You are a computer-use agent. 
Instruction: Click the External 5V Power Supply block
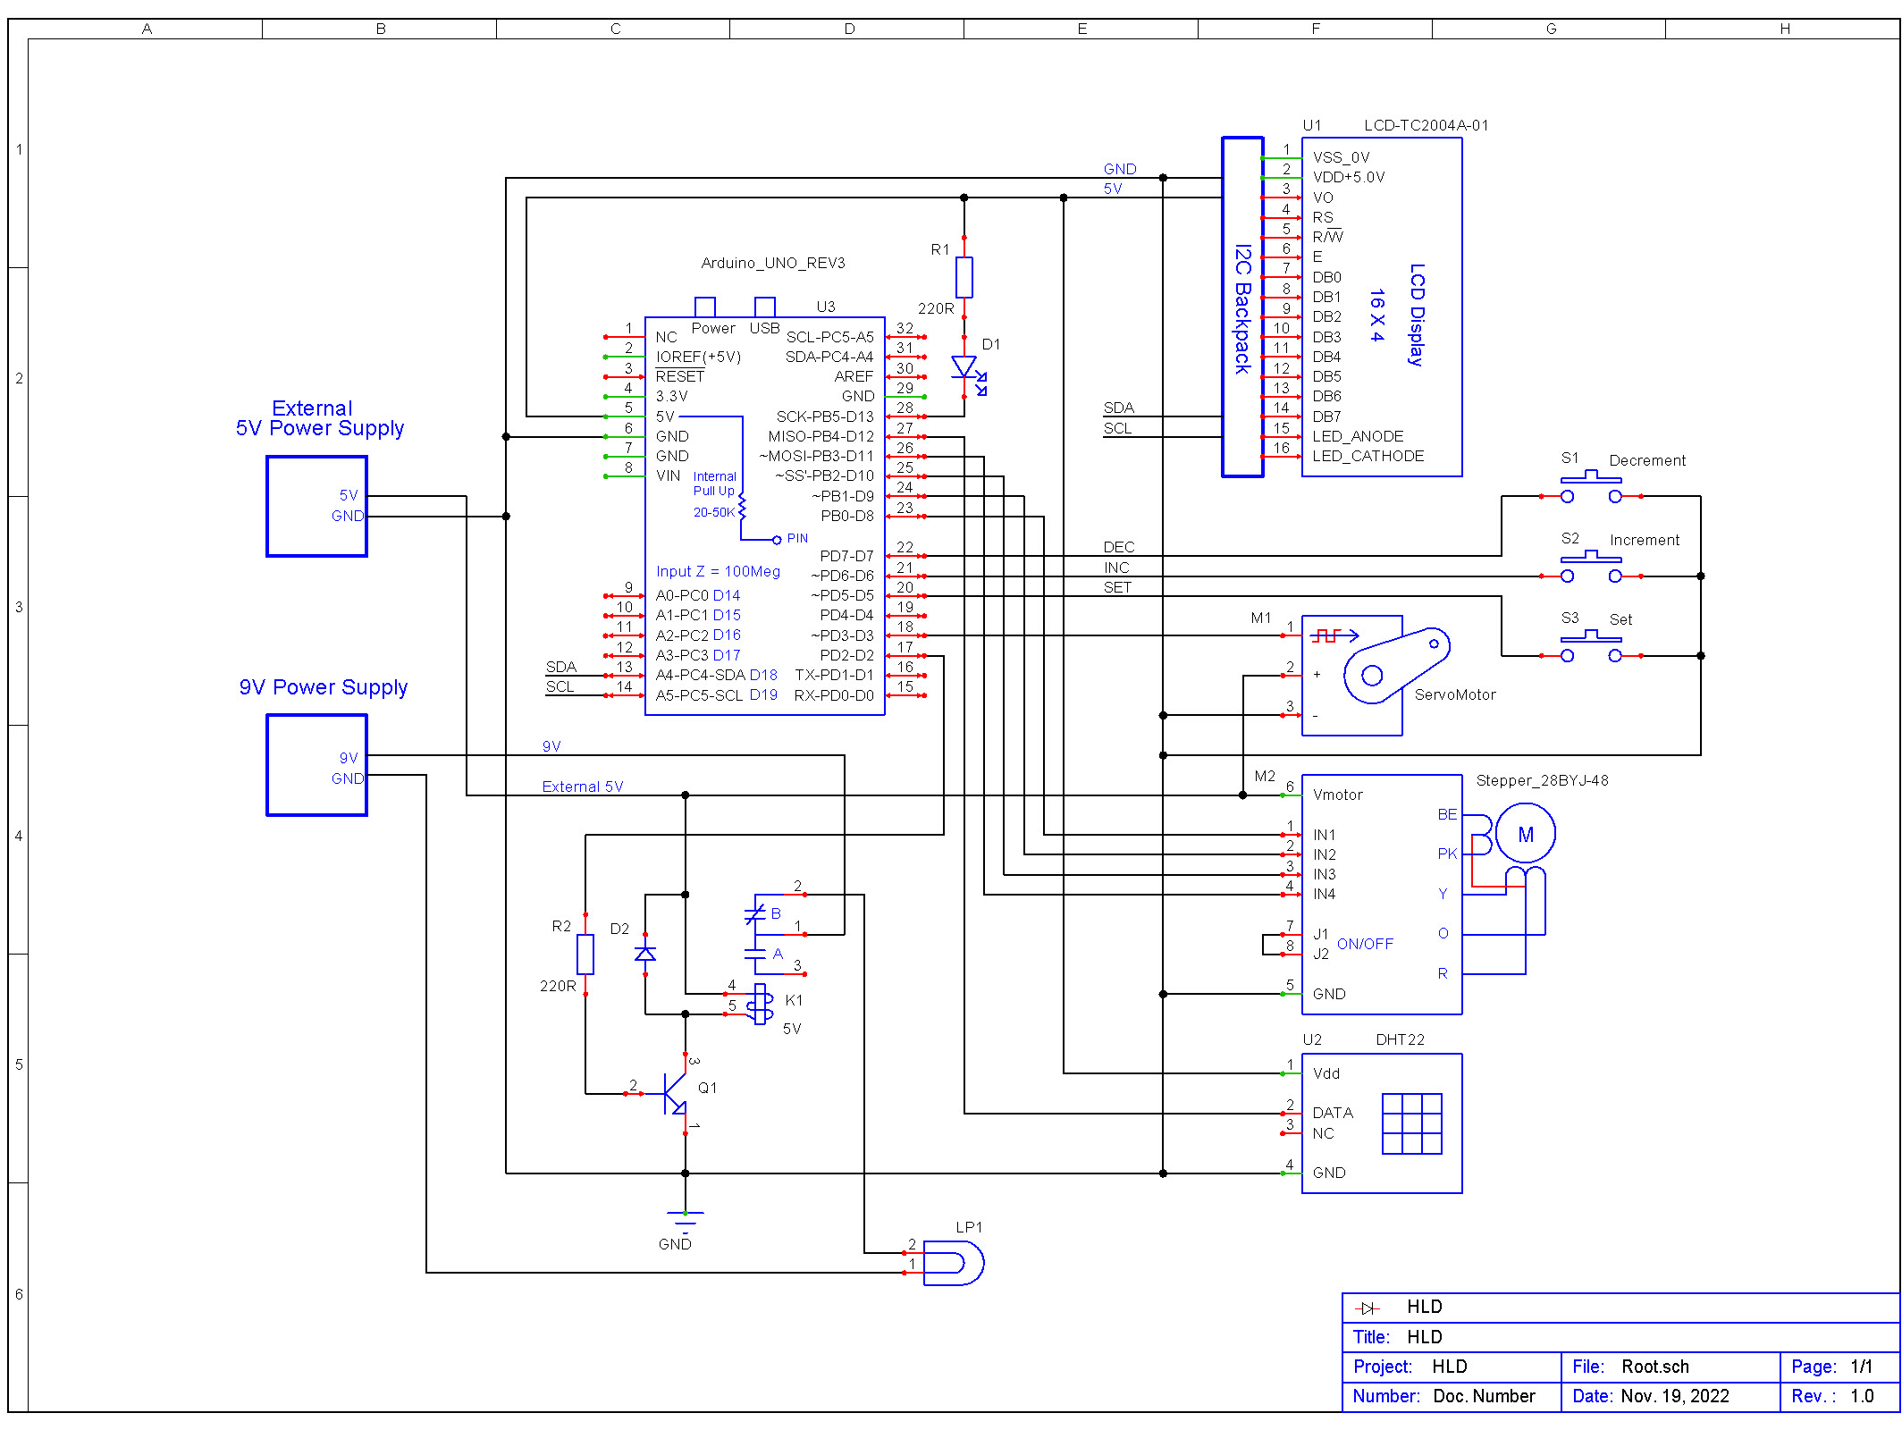point(316,506)
